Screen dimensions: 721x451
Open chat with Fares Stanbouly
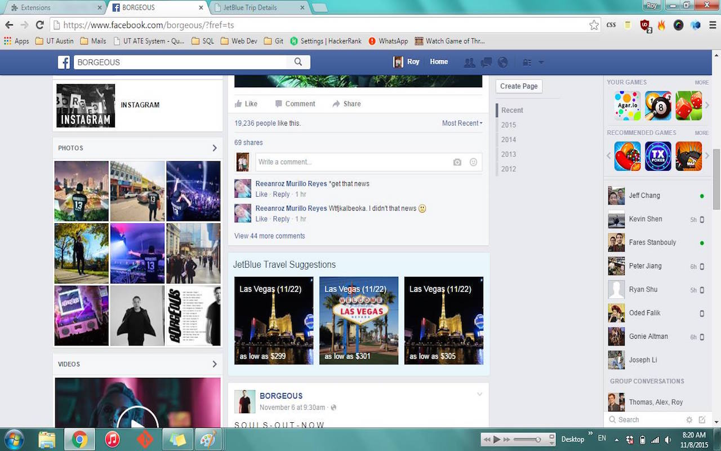tap(657, 242)
